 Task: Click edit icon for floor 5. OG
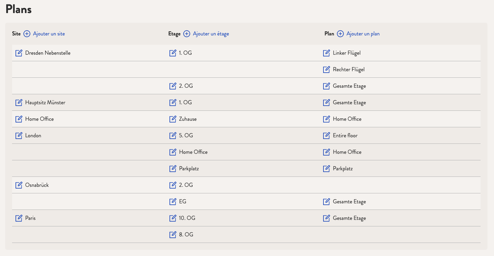173,136
